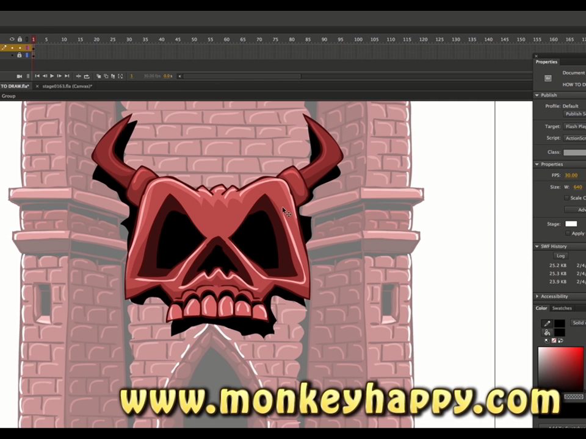The image size is (586, 439).
Task: Toggle visibility dot of the active top layer
Action: click(12, 48)
